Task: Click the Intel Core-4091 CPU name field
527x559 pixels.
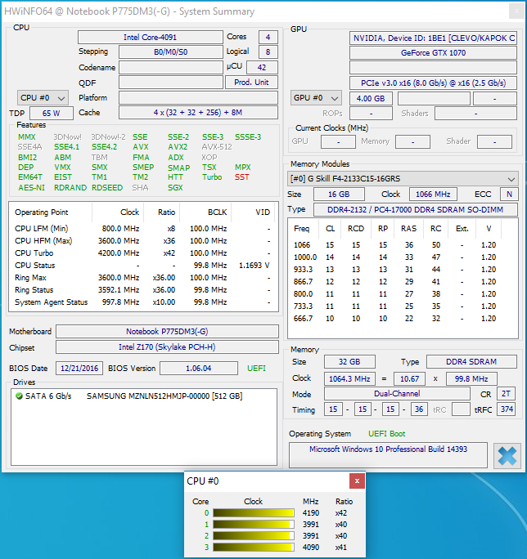Action: click(151, 37)
